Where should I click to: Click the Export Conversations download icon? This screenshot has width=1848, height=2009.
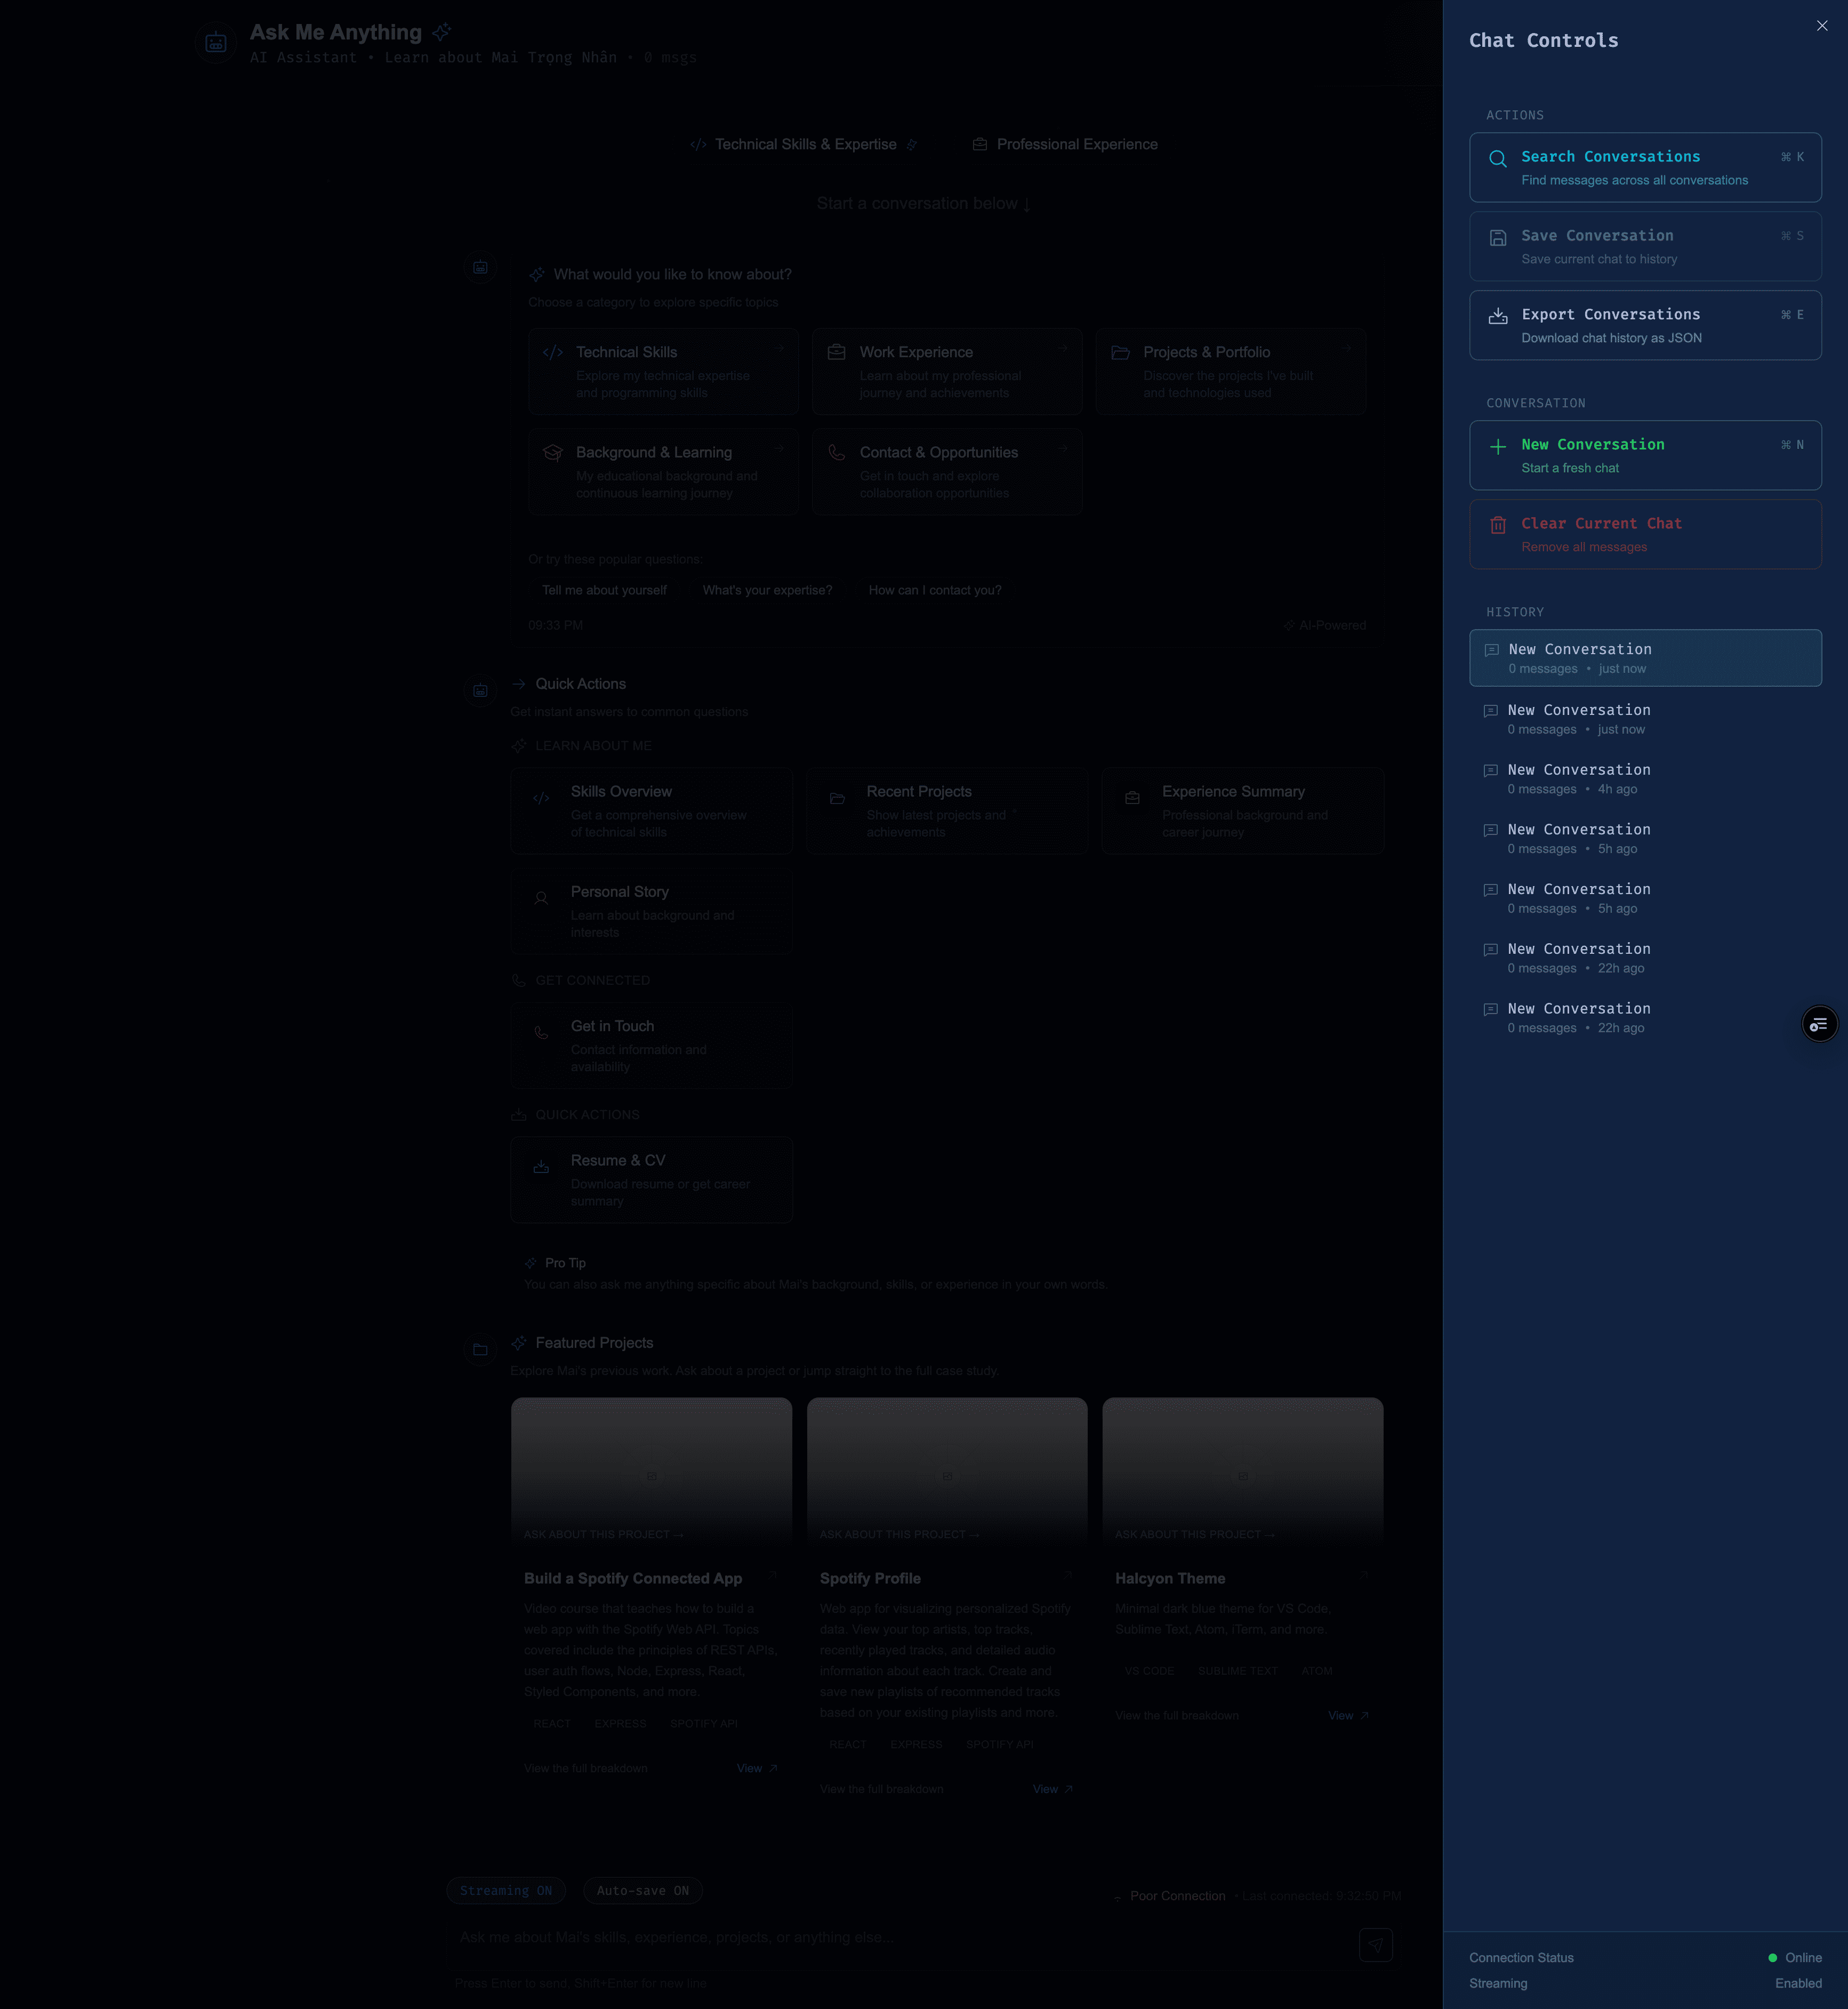[x=1498, y=316]
